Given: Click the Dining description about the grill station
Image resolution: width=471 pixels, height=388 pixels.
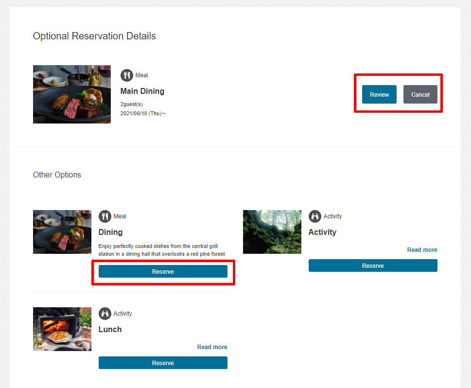Looking at the screenshot, I should (x=162, y=250).
